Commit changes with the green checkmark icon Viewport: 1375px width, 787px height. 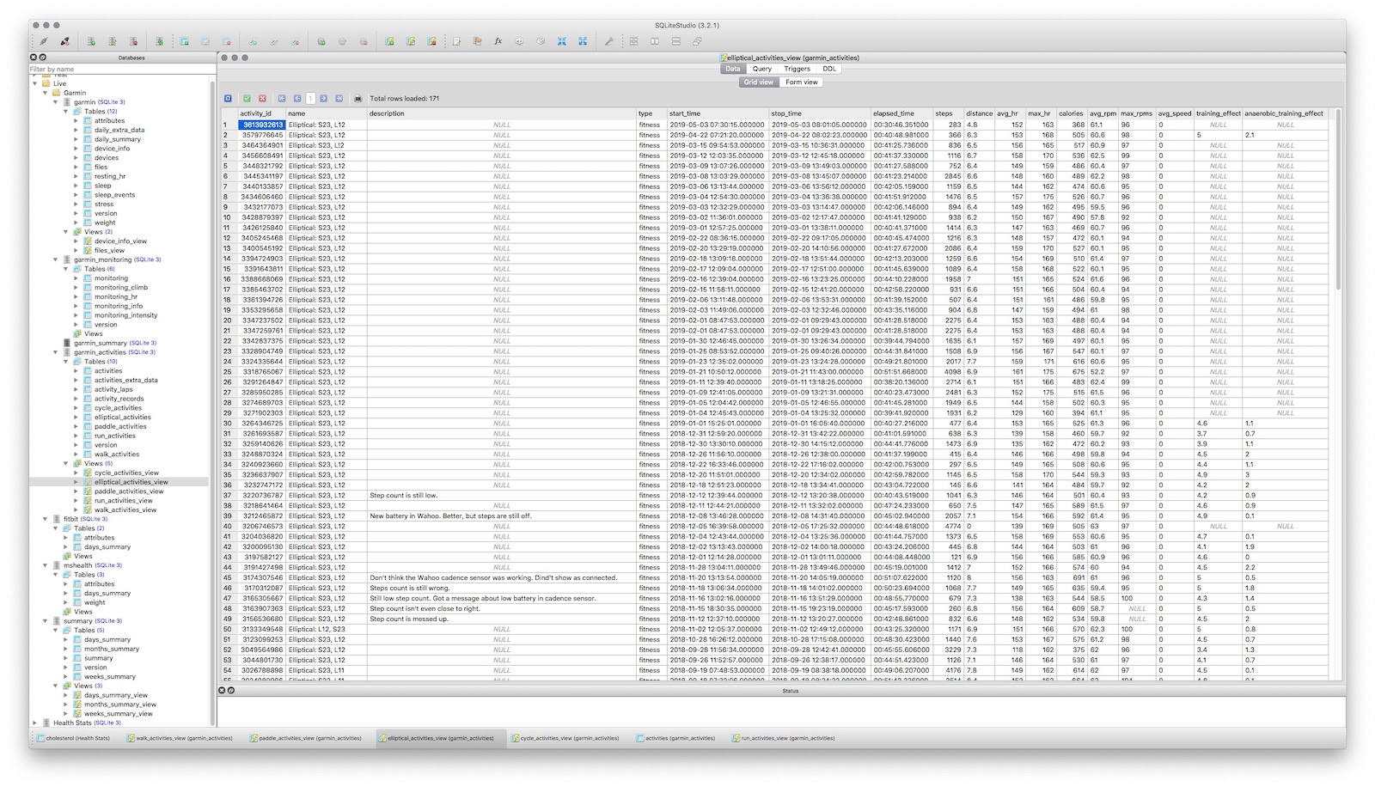(247, 99)
